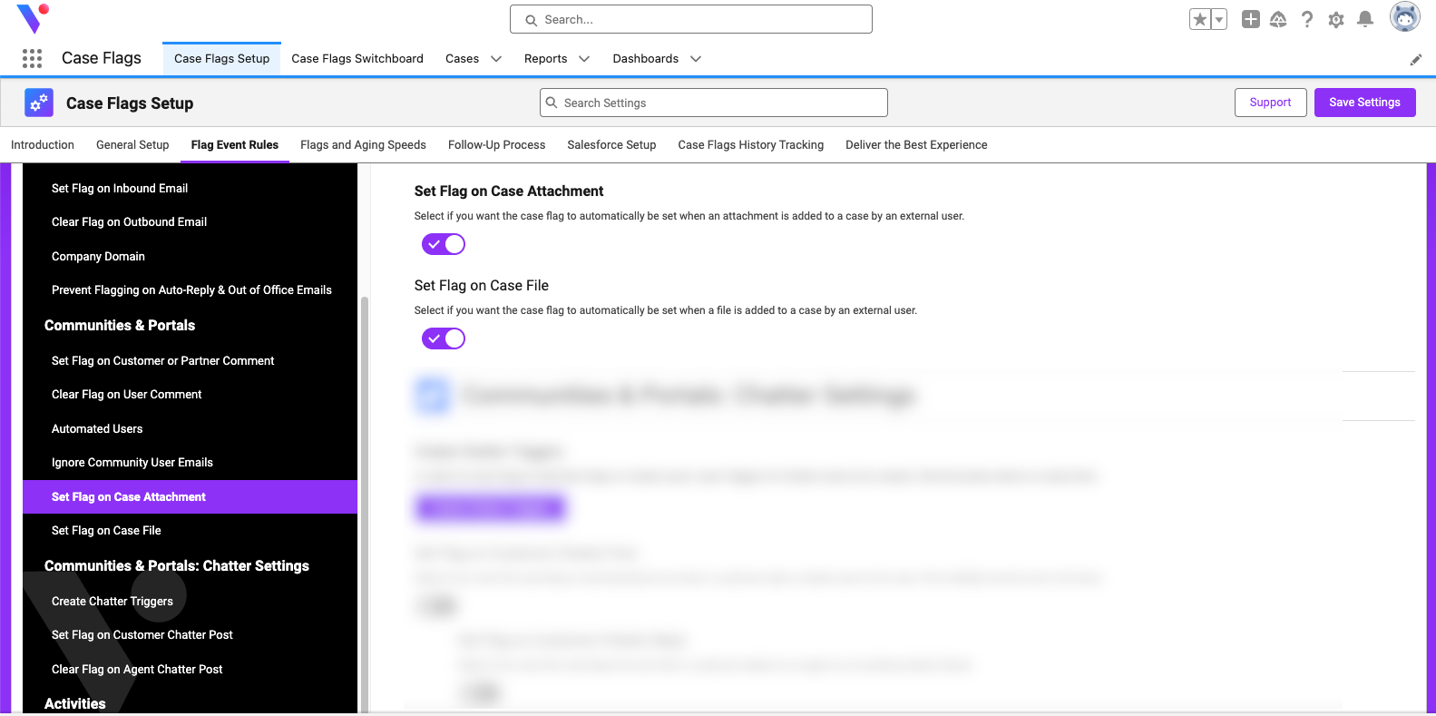Click the favorites star icon
Image resolution: width=1436 pixels, height=716 pixels.
(x=1200, y=19)
